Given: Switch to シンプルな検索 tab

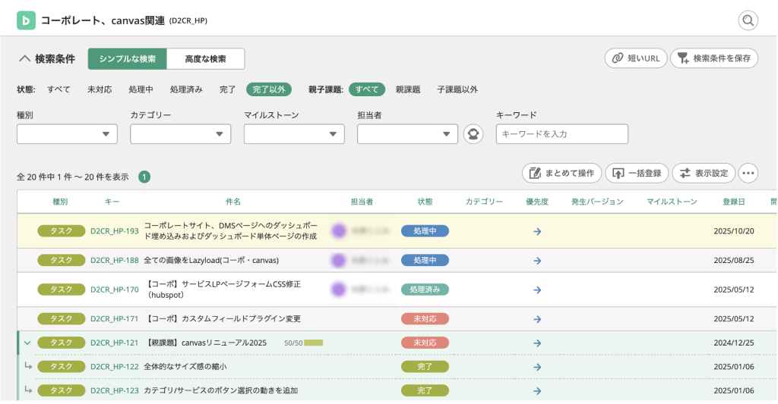Looking at the screenshot, I should (x=127, y=58).
